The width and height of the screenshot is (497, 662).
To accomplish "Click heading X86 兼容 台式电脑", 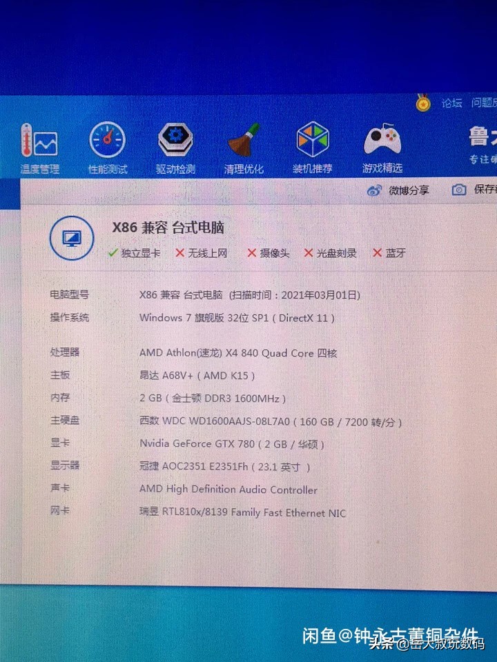I will [168, 228].
